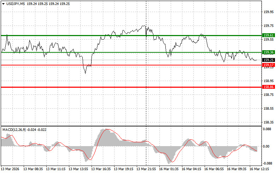Select the green 159.61 price tag
276x173 pixels.
click(x=269, y=35)
